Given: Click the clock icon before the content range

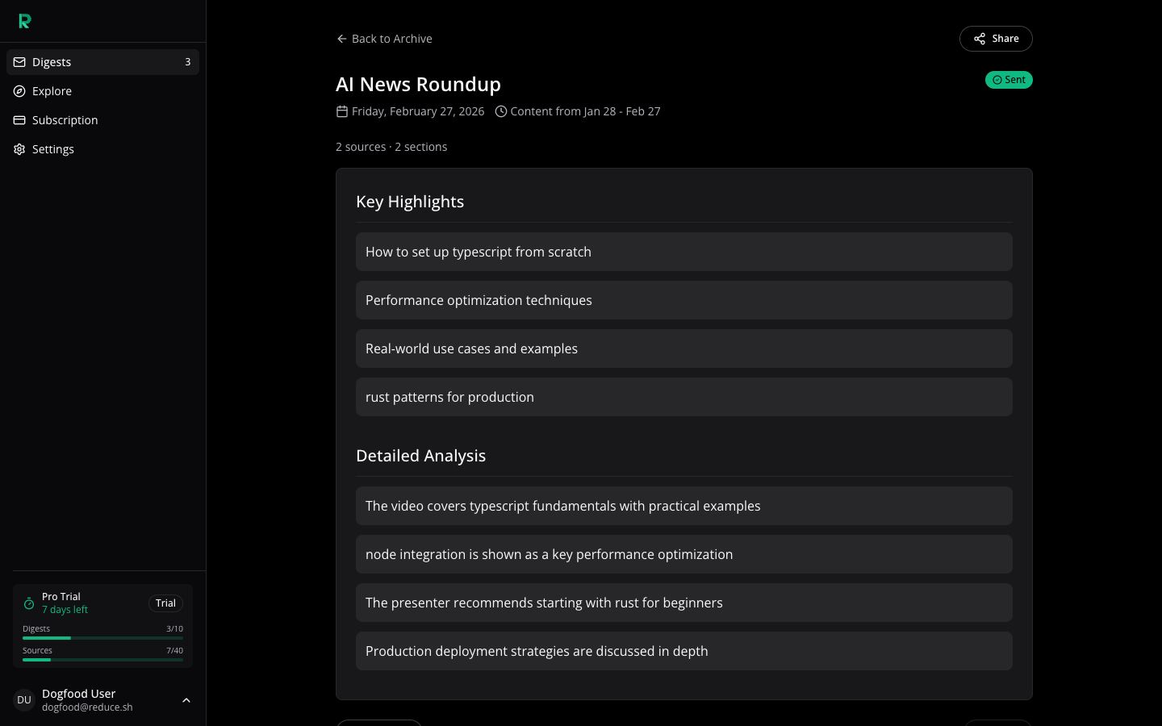Looking at the screenshot, I should (x=501, y=111).
